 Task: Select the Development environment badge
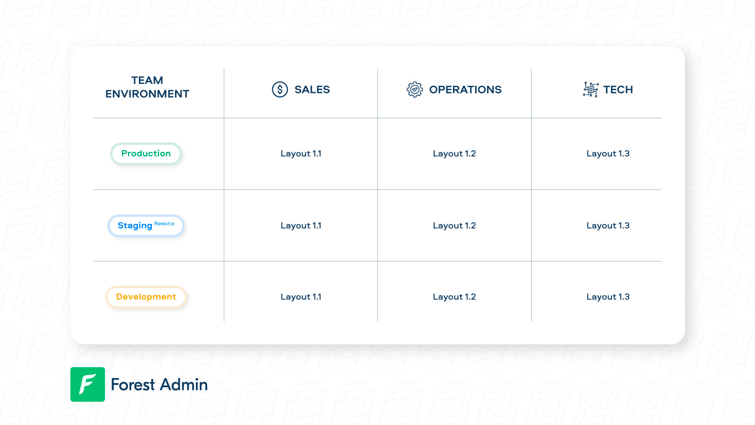(x=146, y=297)
